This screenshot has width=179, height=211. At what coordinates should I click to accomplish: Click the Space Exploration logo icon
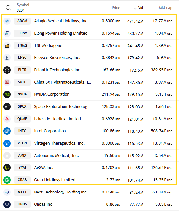coord(7,107)
